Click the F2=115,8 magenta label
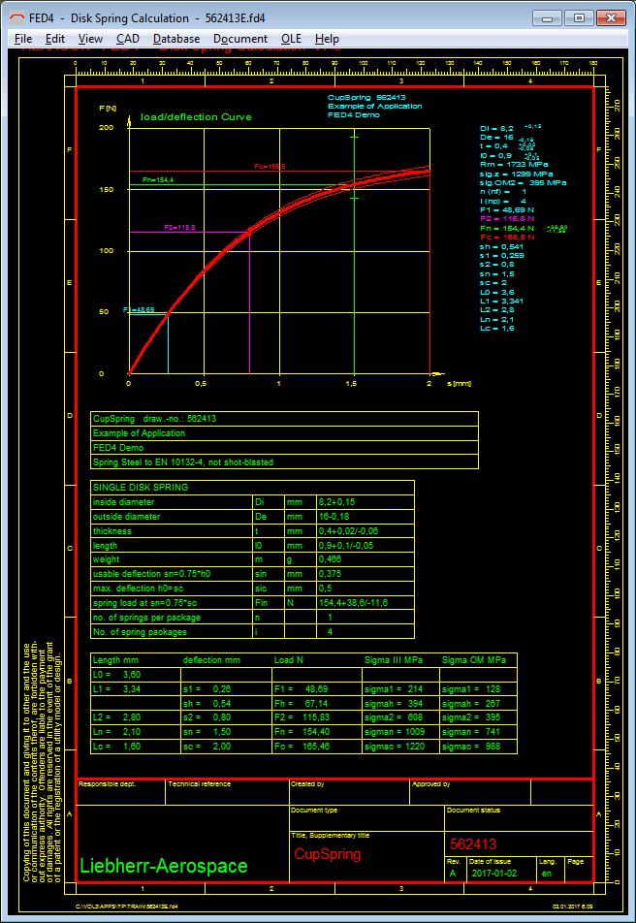The height and width of the screenshot is (923, 636). (x=179, y=227)
